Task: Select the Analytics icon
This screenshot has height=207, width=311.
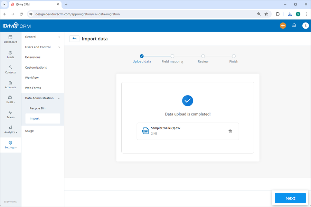Action: pos(10,130)
